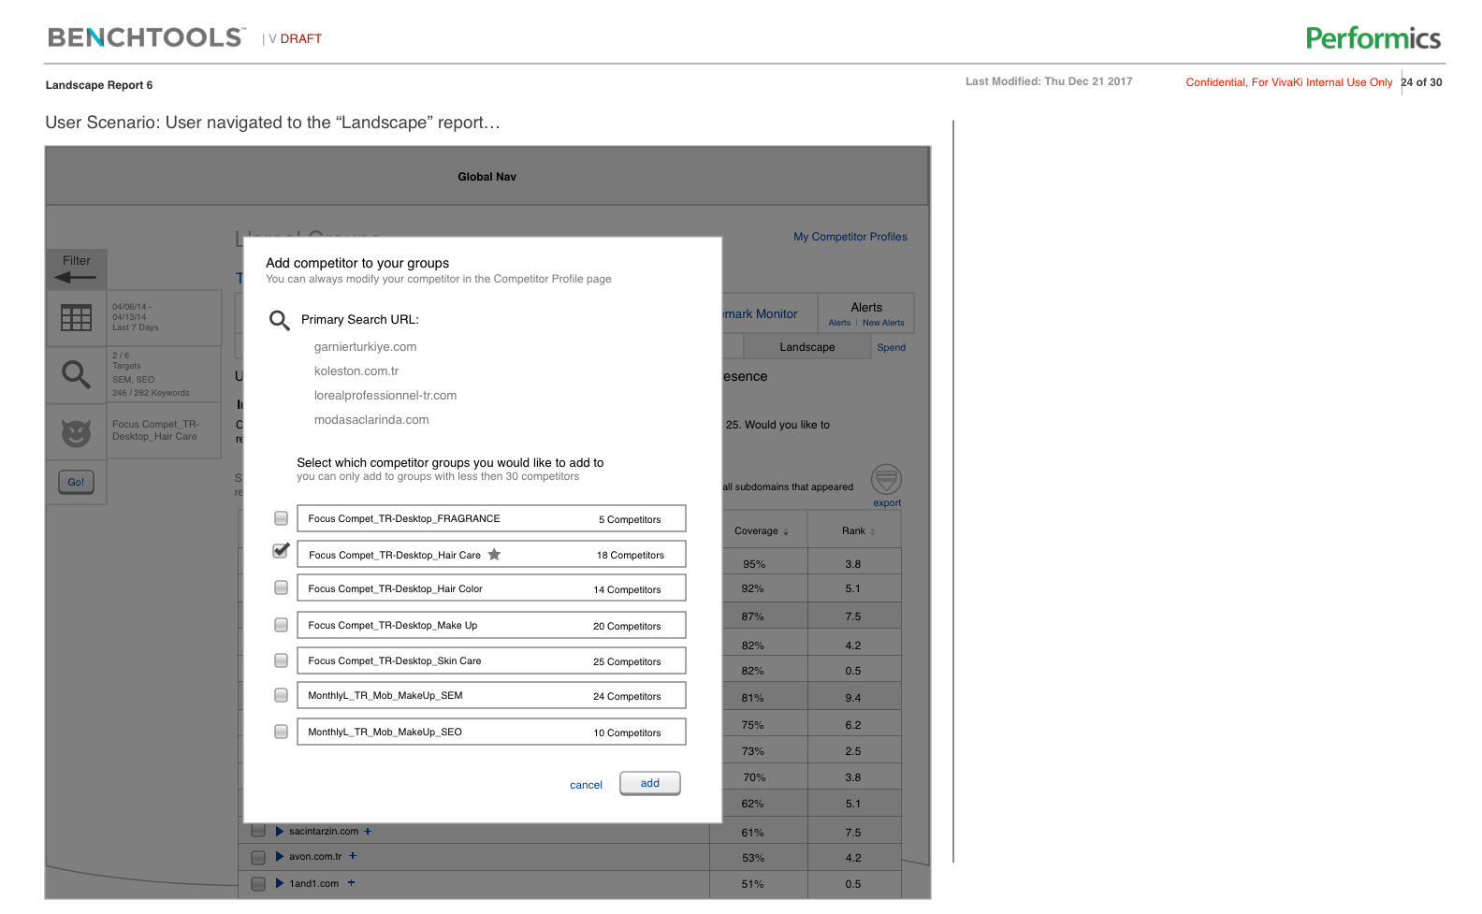Click the Primary Search URL magnifier icon

[x=279, y=321]
